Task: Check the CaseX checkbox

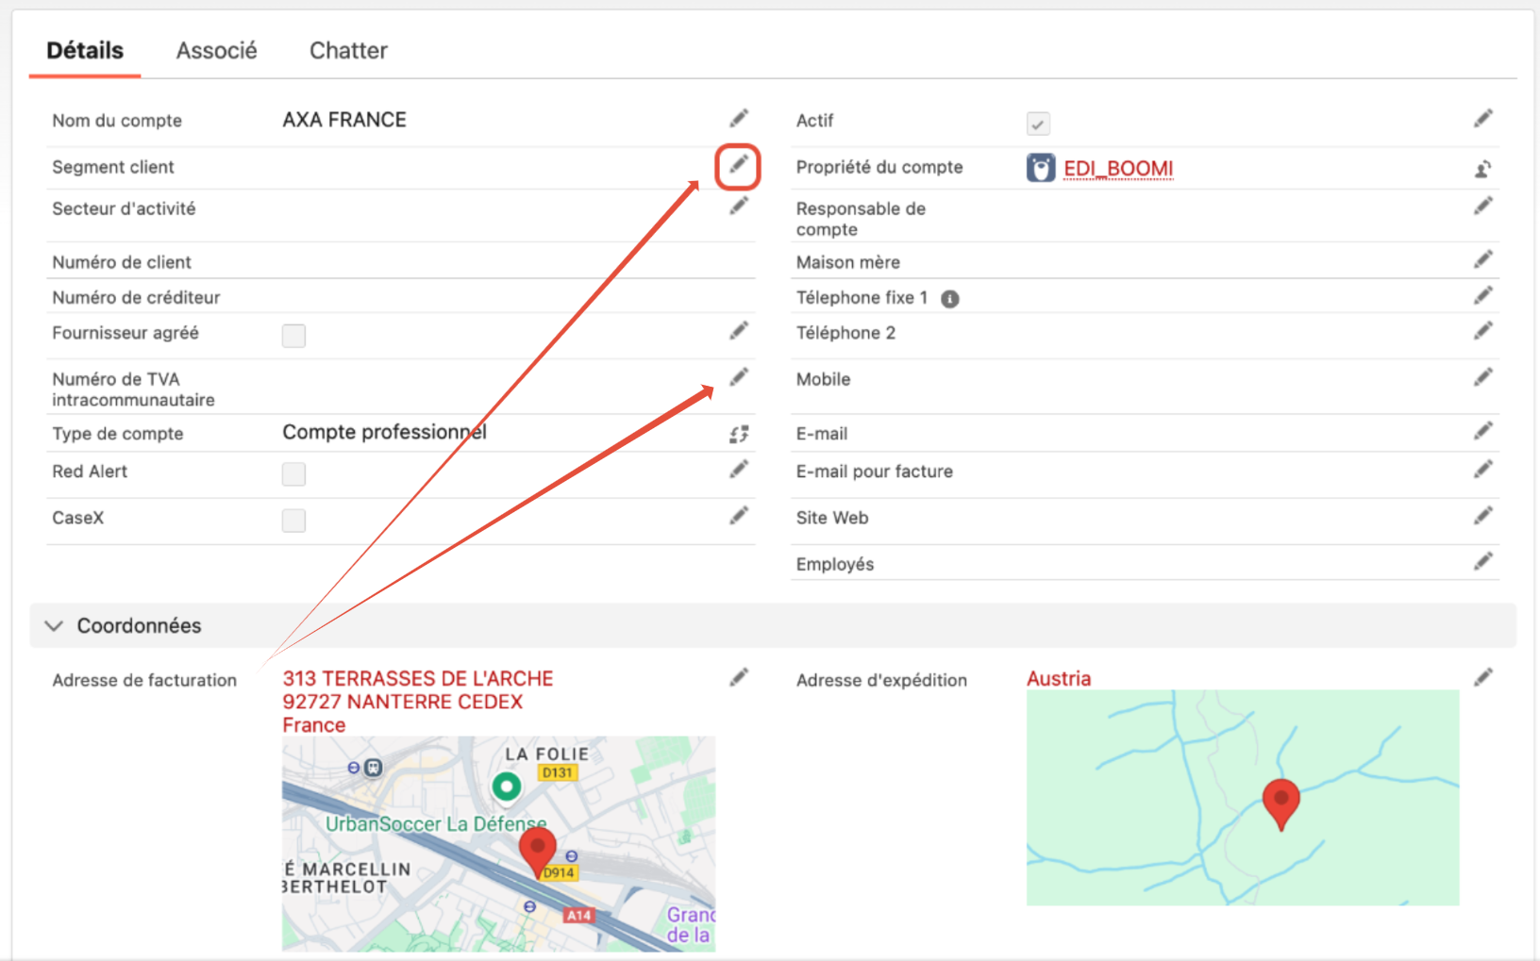Action: tap(293, 521)
